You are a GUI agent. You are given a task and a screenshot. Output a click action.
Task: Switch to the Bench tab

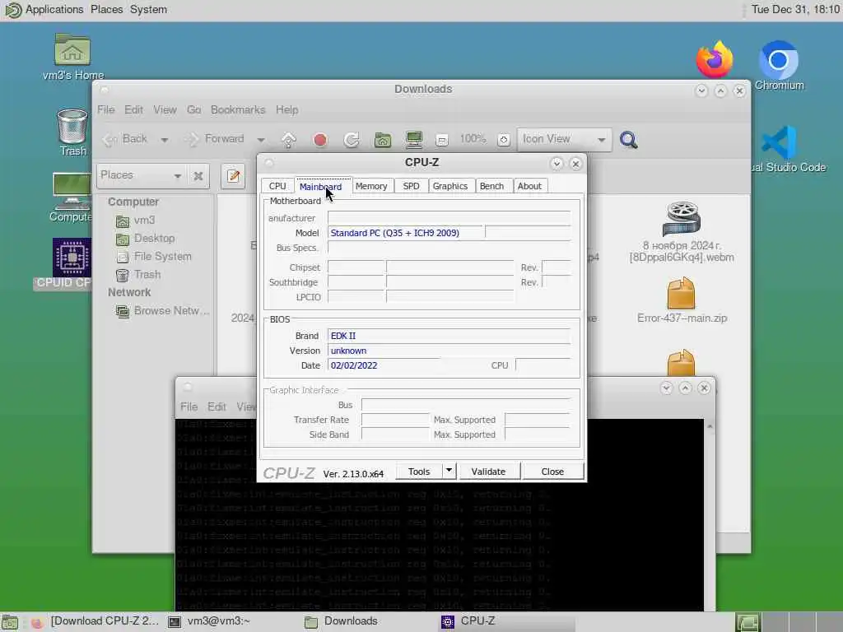tap(491, 186)
